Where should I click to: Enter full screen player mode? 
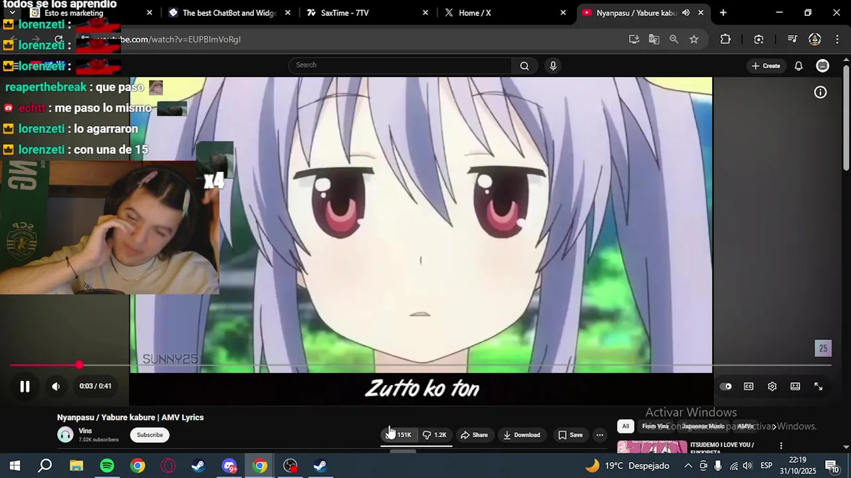pyautogui.click(x=818, y=386)
